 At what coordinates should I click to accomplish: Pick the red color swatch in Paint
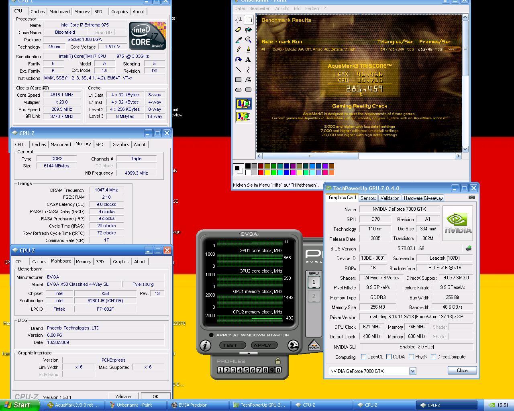261,173
